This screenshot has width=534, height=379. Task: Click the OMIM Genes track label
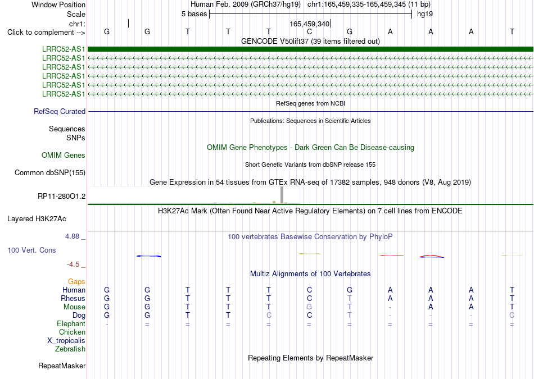click(x=64, y=155)
